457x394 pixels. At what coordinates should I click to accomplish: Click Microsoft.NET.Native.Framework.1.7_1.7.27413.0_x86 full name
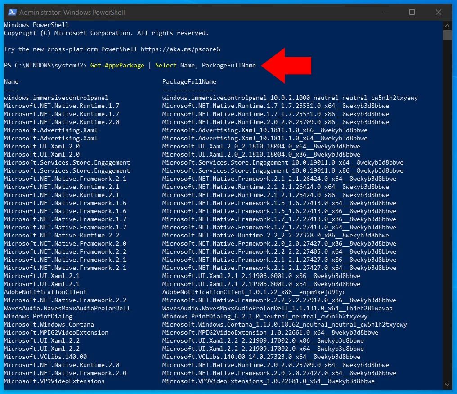pos(279,219)
